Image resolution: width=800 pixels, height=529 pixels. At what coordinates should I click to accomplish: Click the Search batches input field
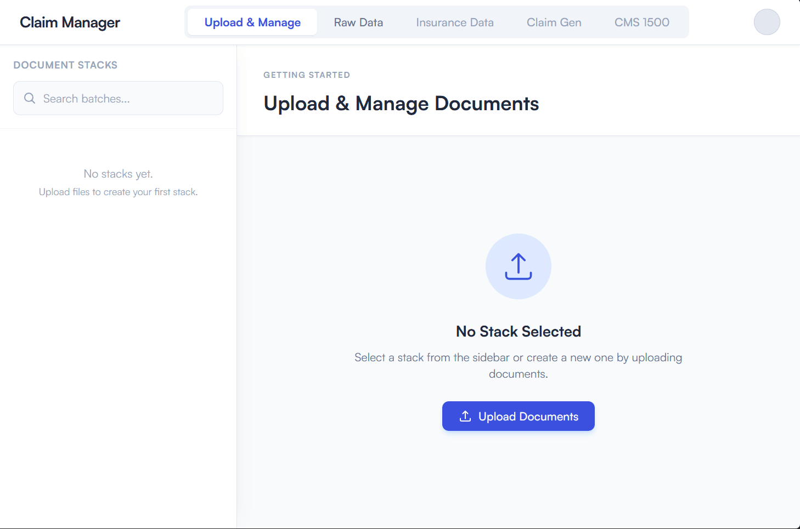point(118,98)
